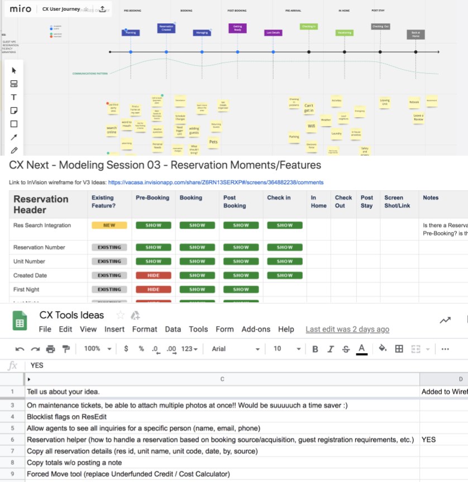This screenshot has width=468, height=482.
Task: Toggle strikethrough formatting
Action: click(346, 349)
